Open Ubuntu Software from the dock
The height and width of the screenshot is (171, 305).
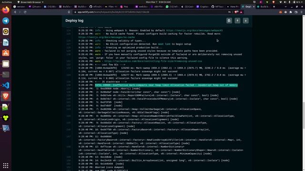(x=6, y=53)
